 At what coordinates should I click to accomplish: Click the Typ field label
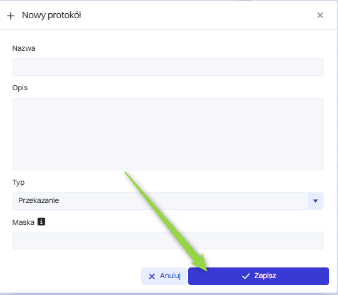point(18,182)
